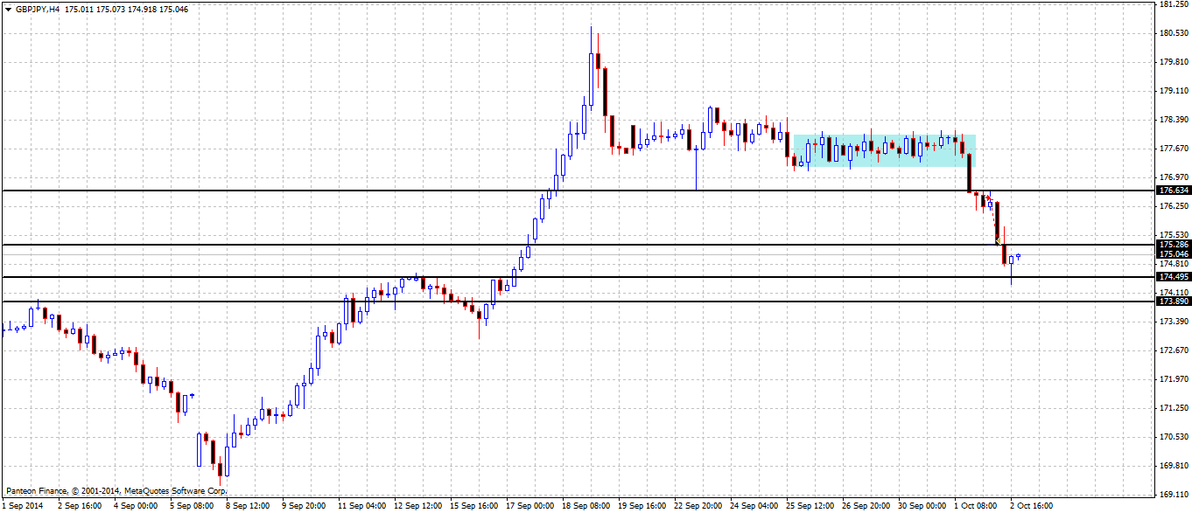Click the 178.390 price scale label
Viewport: 1192px width, 513px height.
tap(1172, 120)
